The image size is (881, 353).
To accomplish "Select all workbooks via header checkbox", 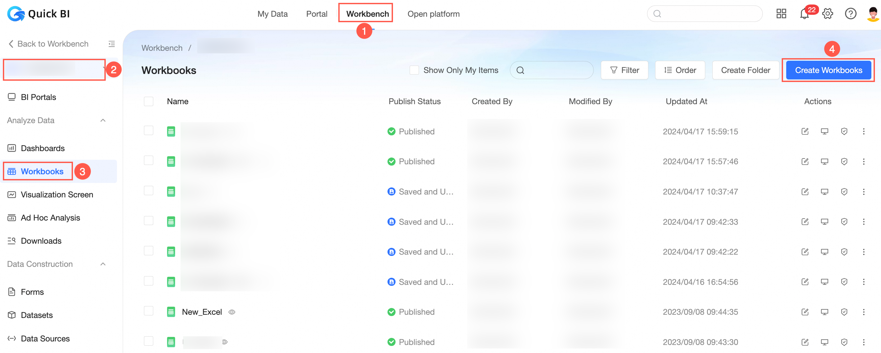I will point(148,101).
